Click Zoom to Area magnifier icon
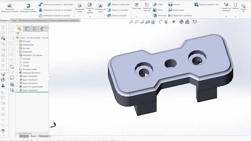 [137, 22]
